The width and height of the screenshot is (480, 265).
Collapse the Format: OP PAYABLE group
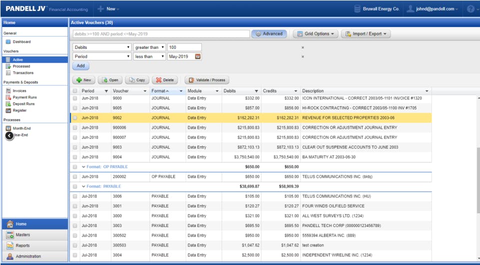pyautogui.click(x=83, y=167)
